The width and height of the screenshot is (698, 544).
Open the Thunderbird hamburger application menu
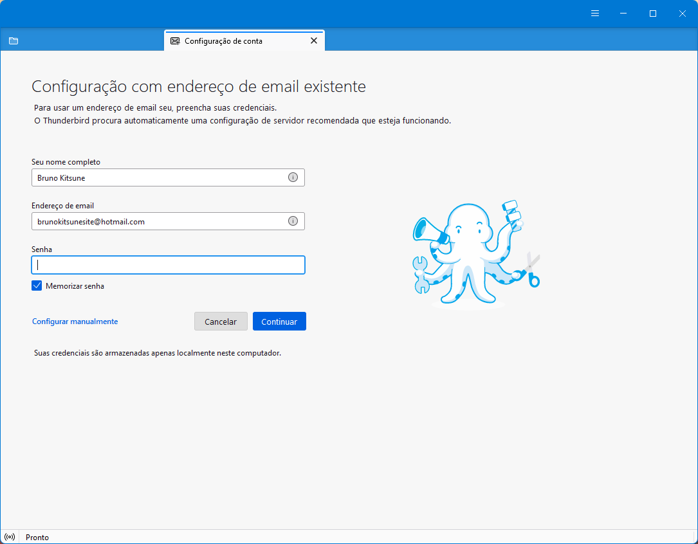click(x=594, y=14)
